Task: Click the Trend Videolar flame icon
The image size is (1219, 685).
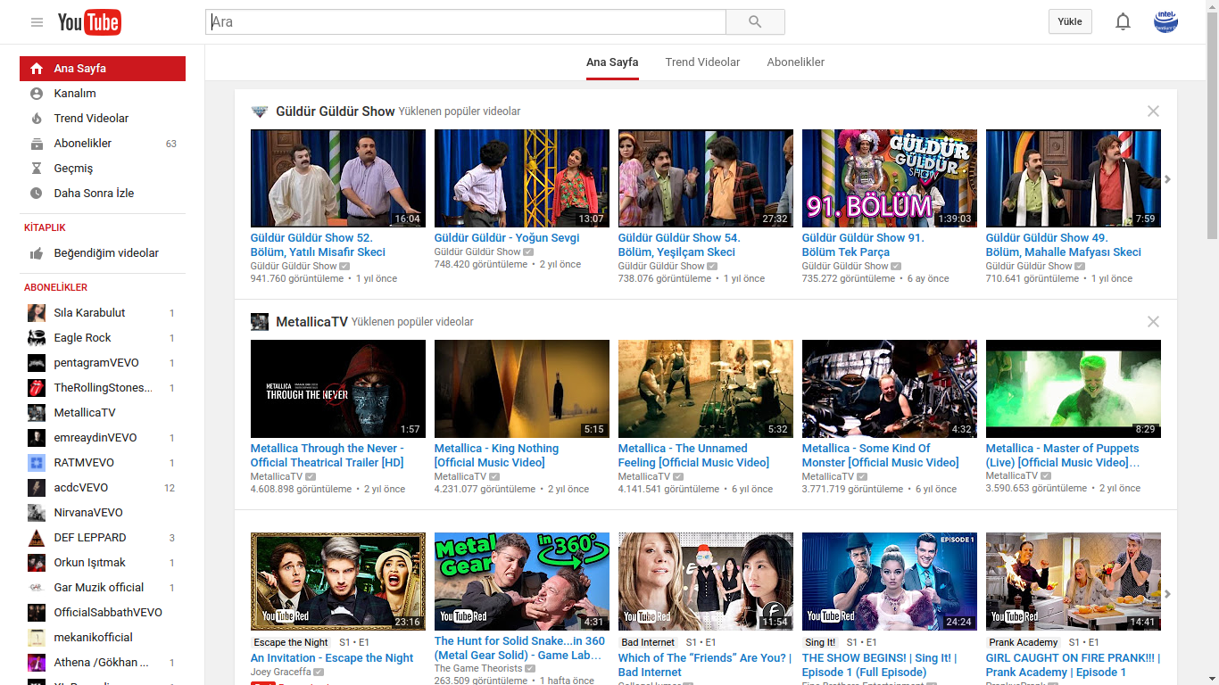Action: pyautogui.click(x=37, y=119)
